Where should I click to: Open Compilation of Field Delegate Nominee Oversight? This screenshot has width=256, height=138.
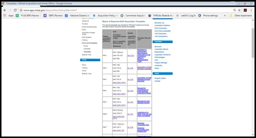(x=144, y=79)
